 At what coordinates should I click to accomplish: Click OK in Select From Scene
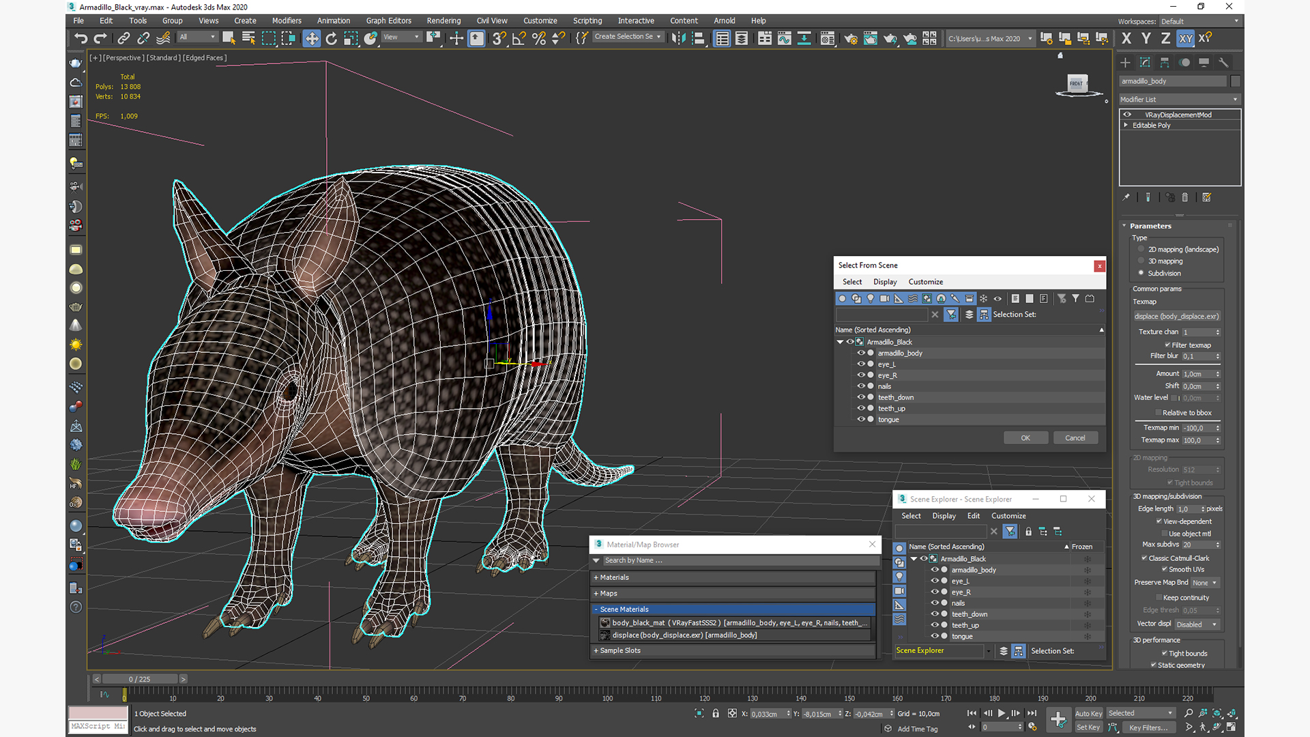(x=1025, y=438)
